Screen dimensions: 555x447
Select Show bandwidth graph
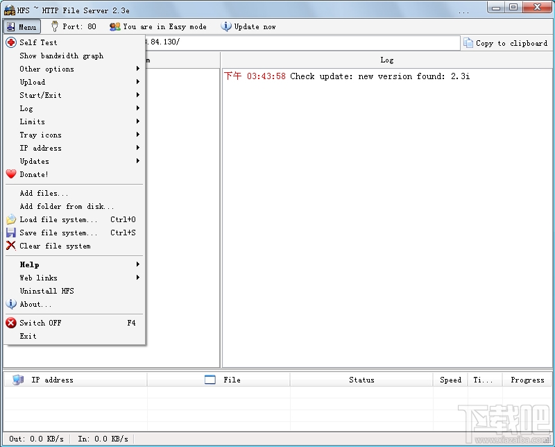click(62, 56)
